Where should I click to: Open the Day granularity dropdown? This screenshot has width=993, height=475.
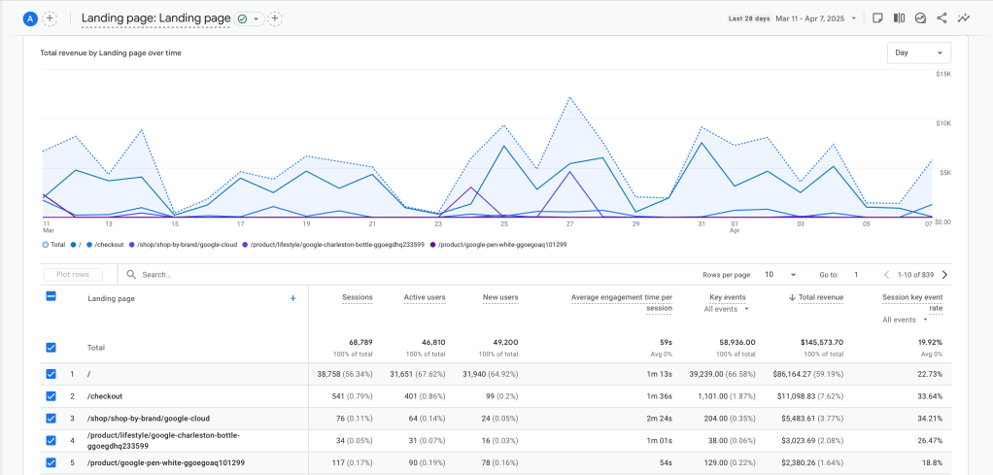click(x=918, y=52)
